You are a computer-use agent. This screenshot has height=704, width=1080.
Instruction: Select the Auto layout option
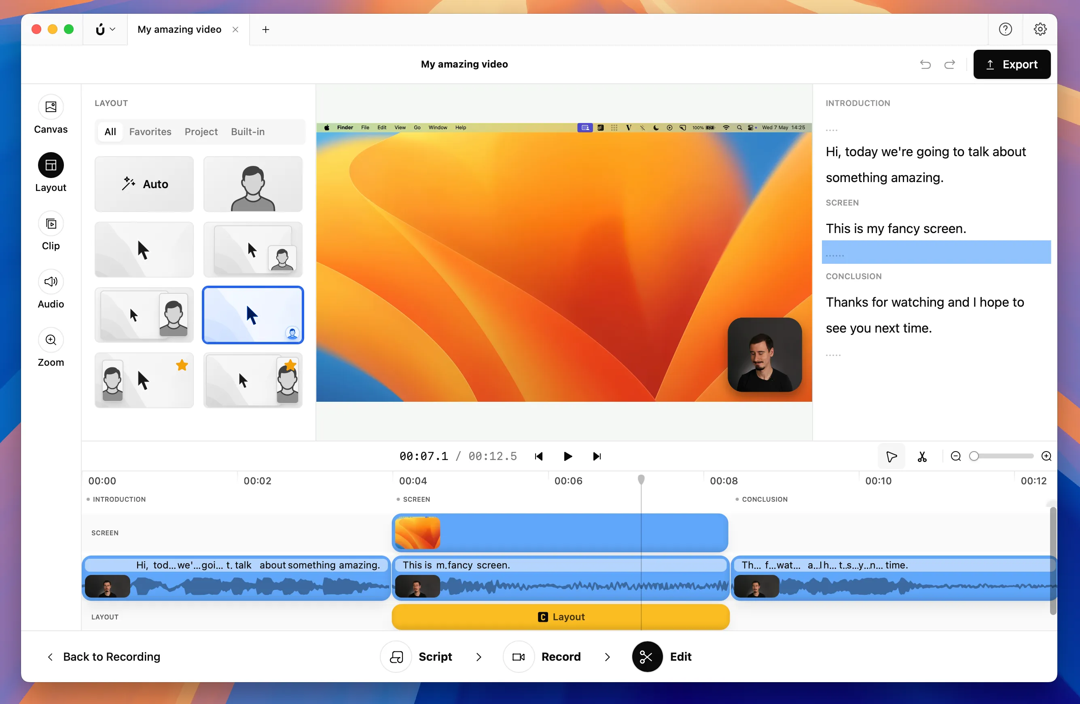point(144,184)
